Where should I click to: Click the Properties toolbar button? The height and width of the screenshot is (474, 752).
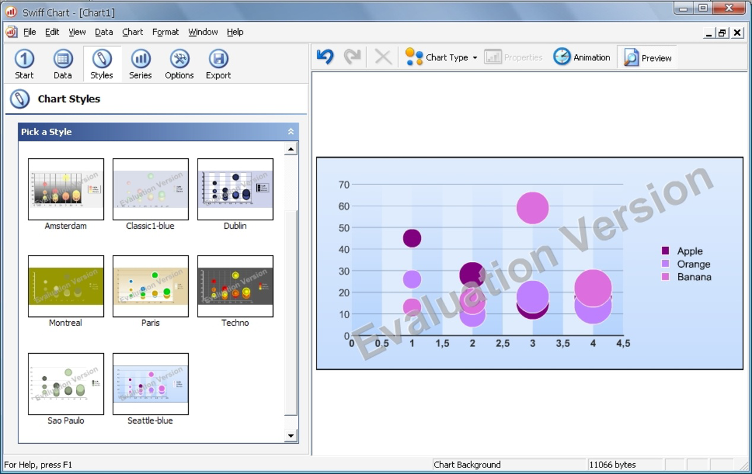coord(513,57)
